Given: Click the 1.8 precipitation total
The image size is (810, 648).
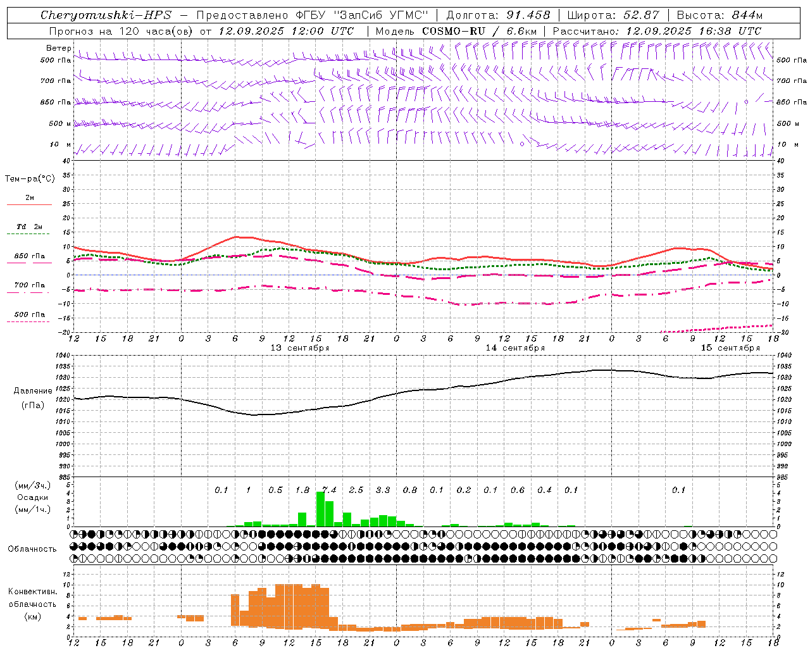Looking at the screenshot, I should pos(302,490).
